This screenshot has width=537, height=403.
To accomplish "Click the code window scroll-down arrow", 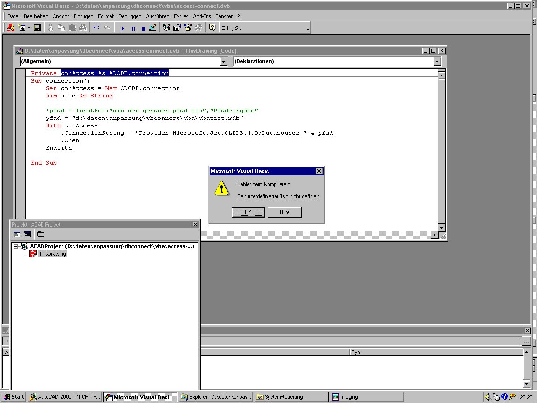I will pyautogui.click(x=441, y=228).
